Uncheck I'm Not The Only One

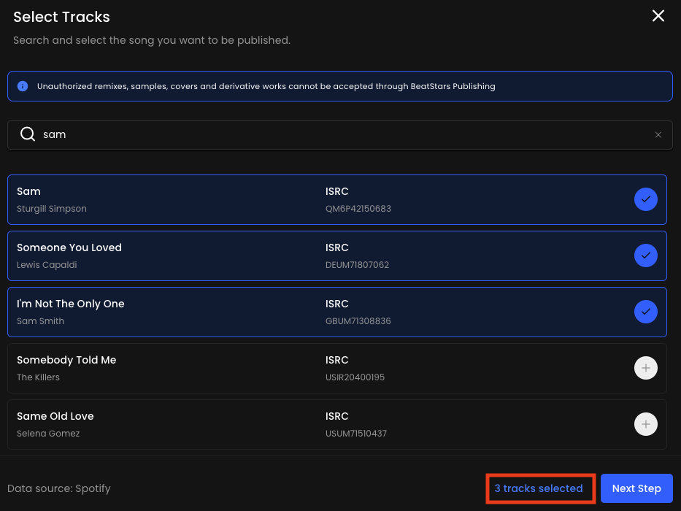(x=645, y=312)
